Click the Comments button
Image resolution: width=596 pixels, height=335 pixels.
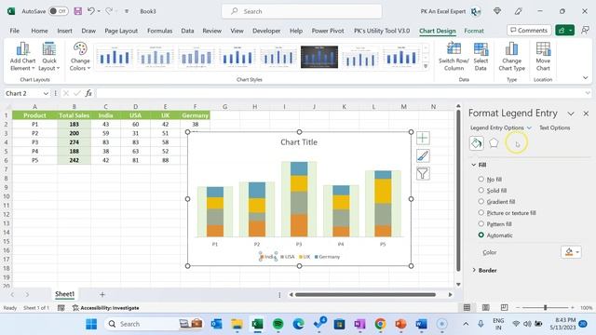coord(529,30)
